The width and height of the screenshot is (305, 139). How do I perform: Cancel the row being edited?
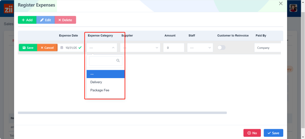pos(47,48)
